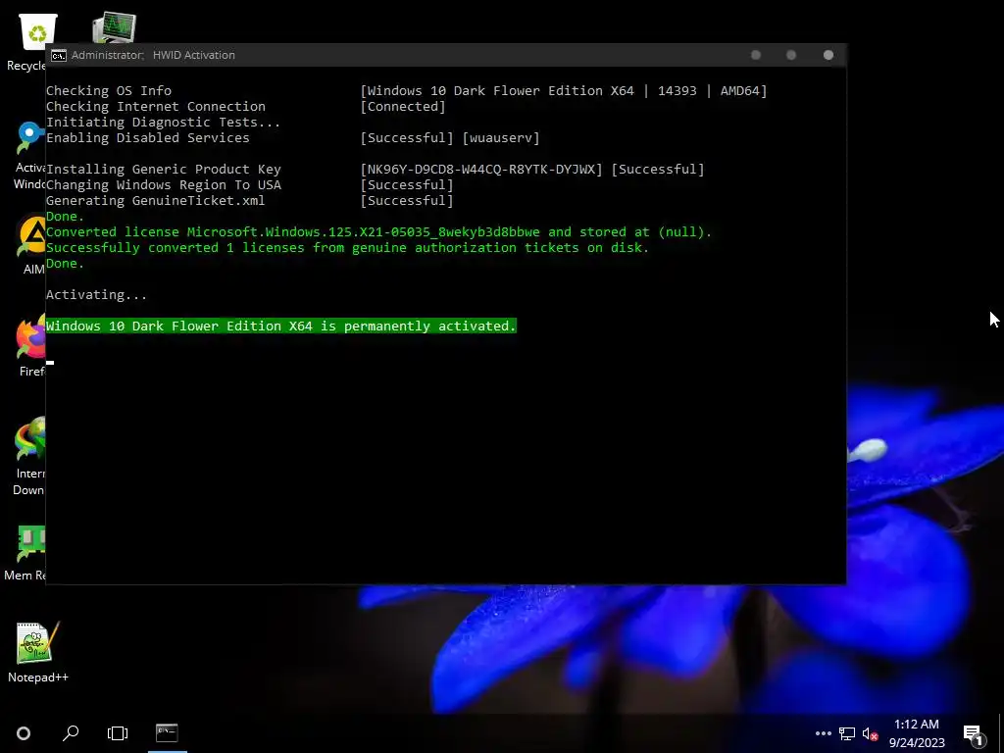
Task: Click the date 9/24/2023 in the tray
Action: coord(917,743)
